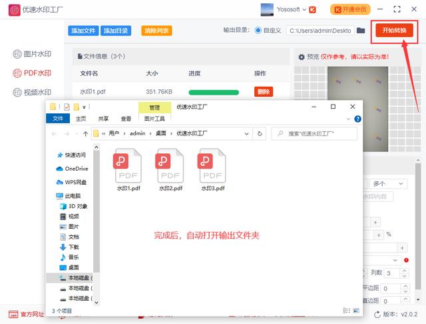This screenshot has height=324, width=426.
Task: Click the 添加文件 button
Action: point(83,31)
